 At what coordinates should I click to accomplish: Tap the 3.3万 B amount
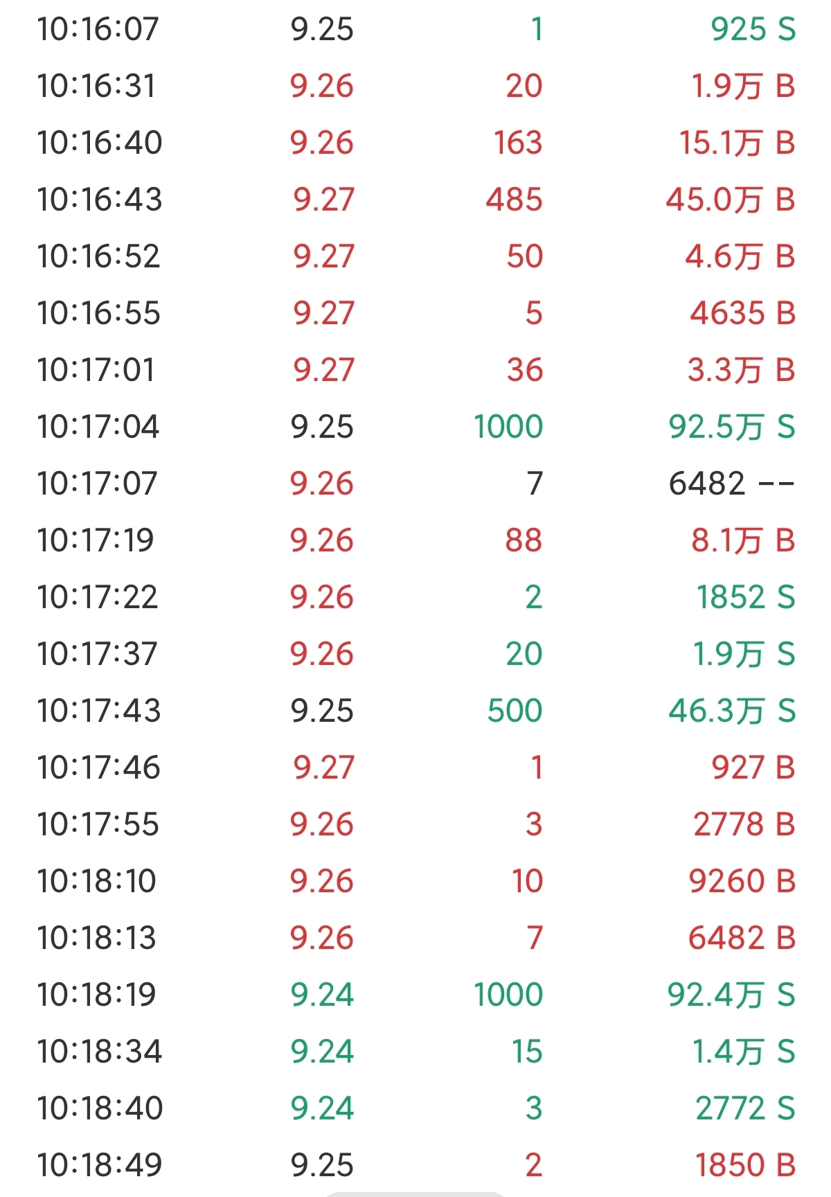tap(740, 370)
